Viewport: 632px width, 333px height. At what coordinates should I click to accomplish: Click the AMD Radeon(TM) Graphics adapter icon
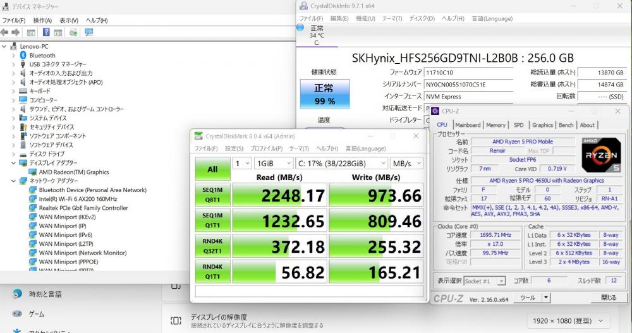[33, 172]
